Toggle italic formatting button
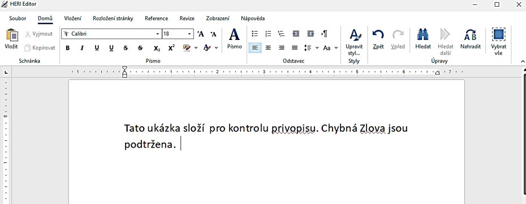 click(82, 48)
